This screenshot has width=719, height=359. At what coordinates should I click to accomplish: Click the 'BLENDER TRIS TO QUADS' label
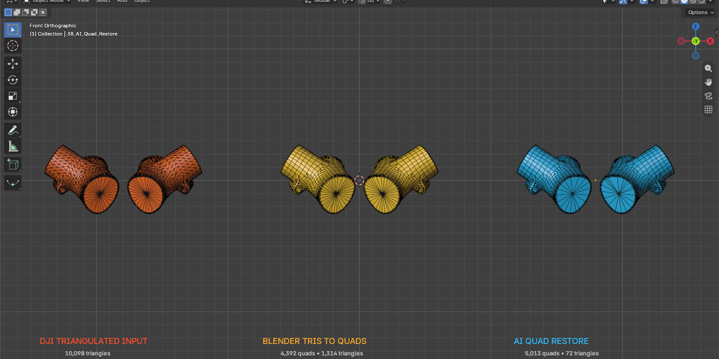click(315, 341)
